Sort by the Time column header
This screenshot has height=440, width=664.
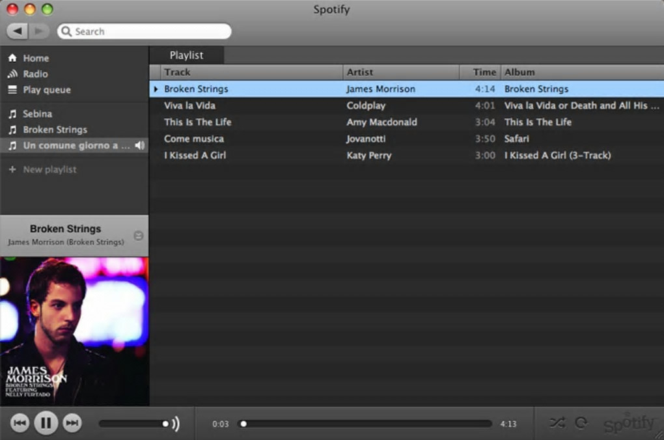pyautogui.click(x=480, y=72)
